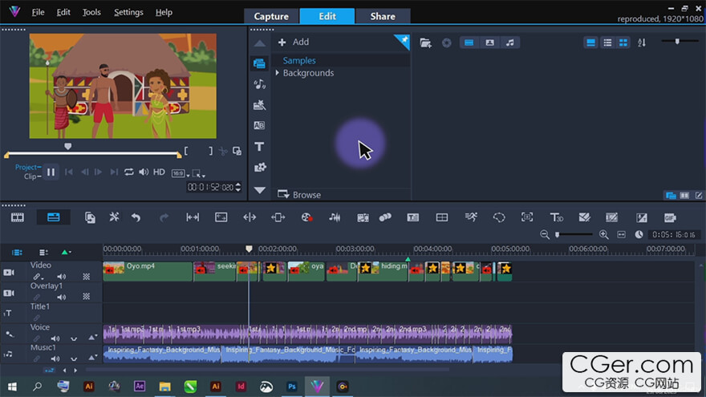Toggle show audio files filter in library
This screenshot has height=397, width=706.
pyautogui.click(x=509, y=43)
